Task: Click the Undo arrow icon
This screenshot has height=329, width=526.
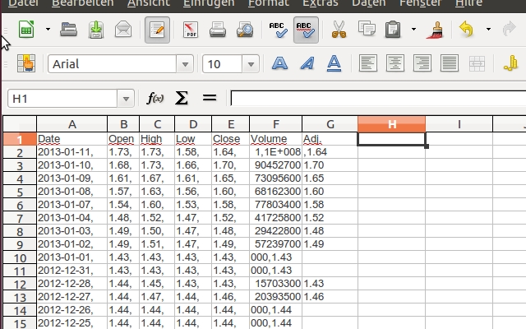Action: (x=466, y=31)
